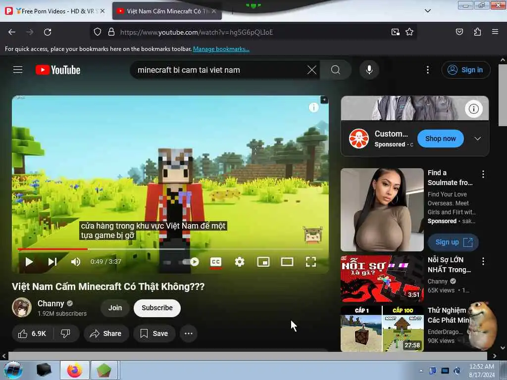Open the YouTube guide hamburger menu
This screenshot has height=380, width=507.
click(x=18, y=69)
